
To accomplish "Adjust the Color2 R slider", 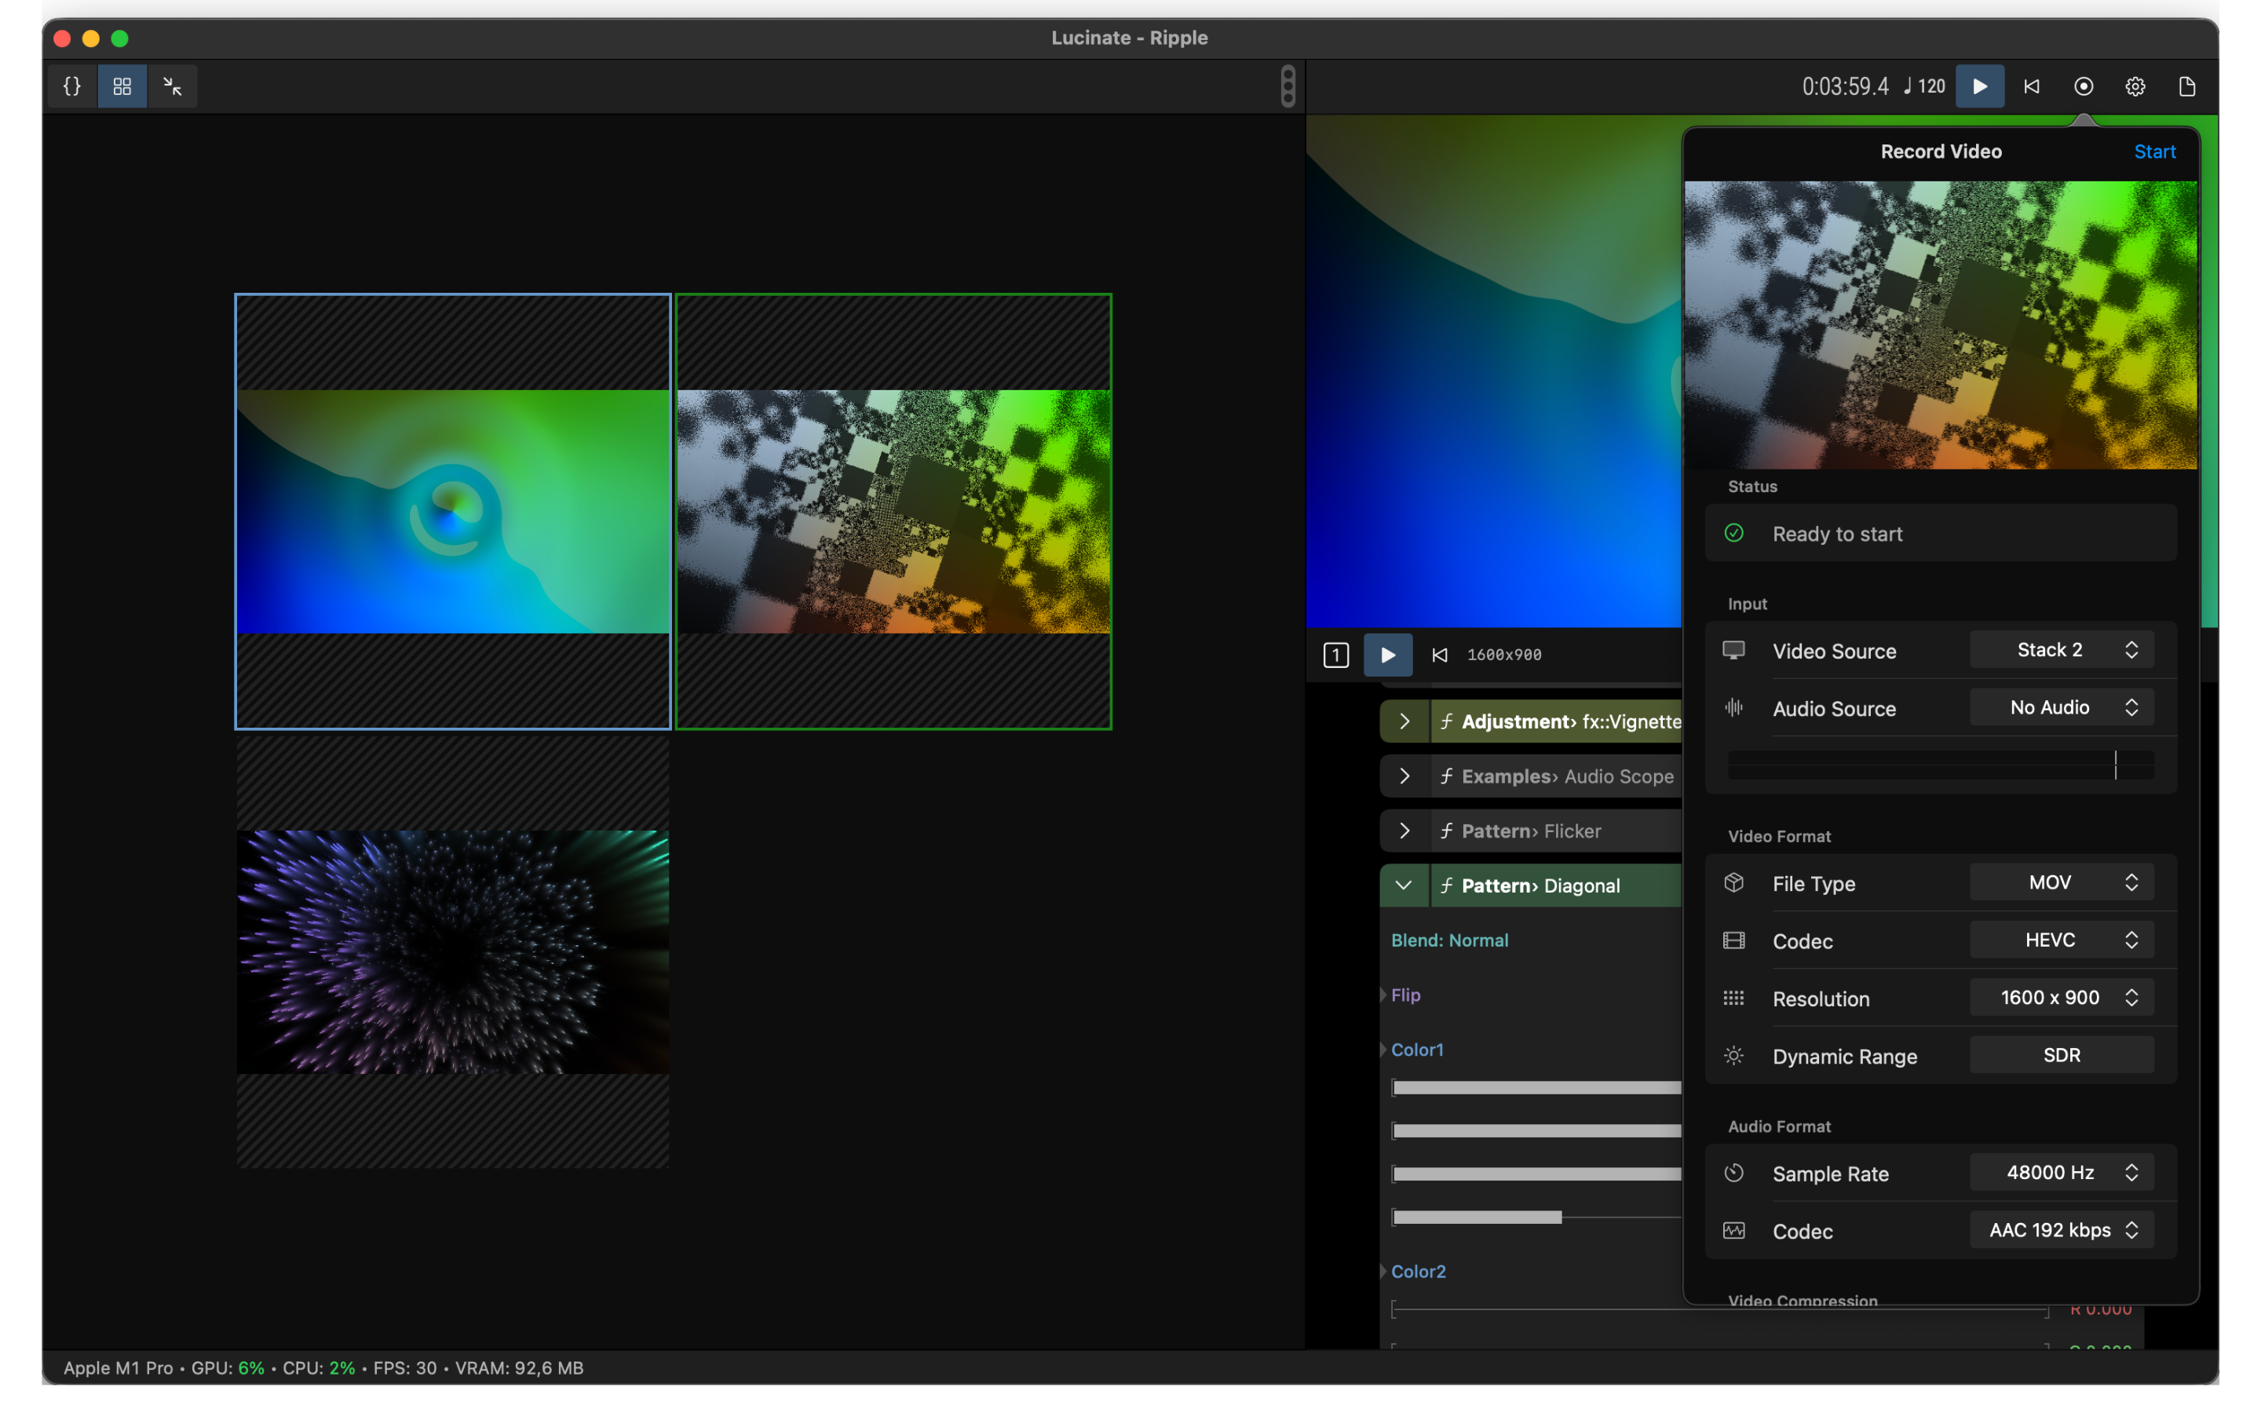I will point(1719,1310).
